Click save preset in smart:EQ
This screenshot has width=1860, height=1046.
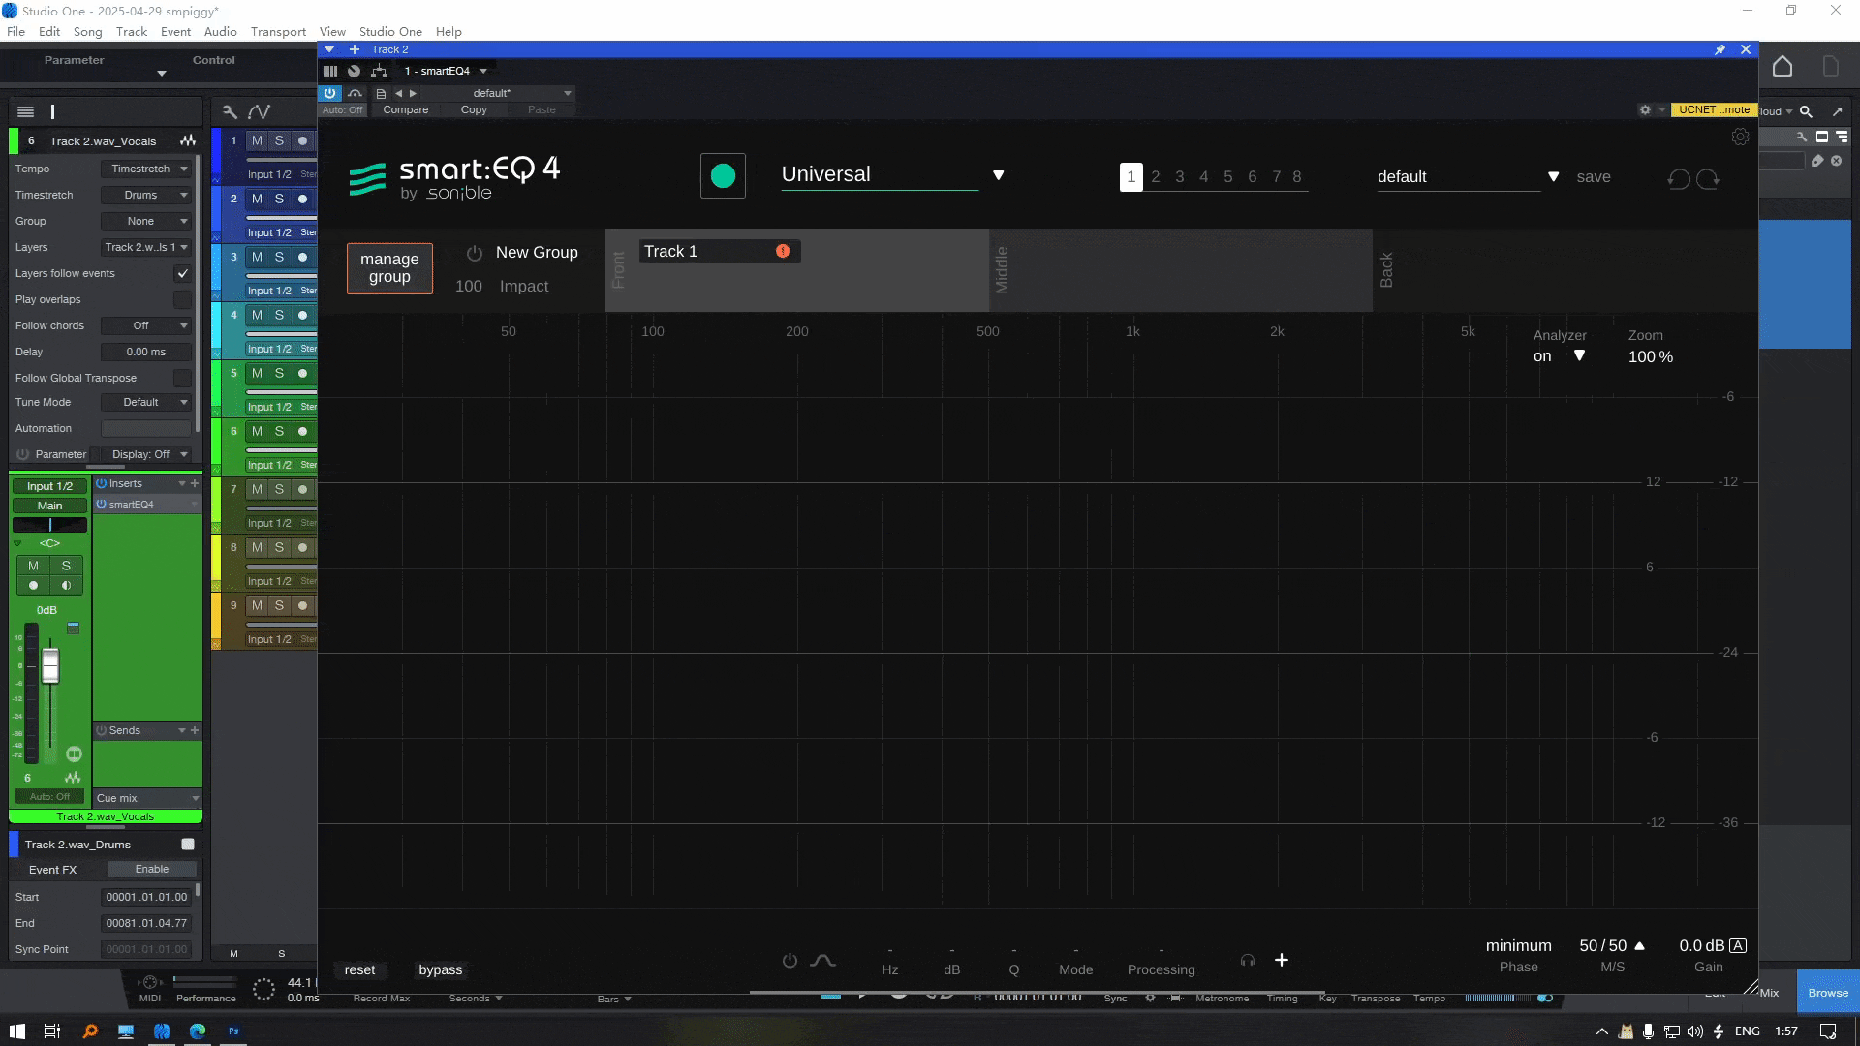click(1593, 176)
